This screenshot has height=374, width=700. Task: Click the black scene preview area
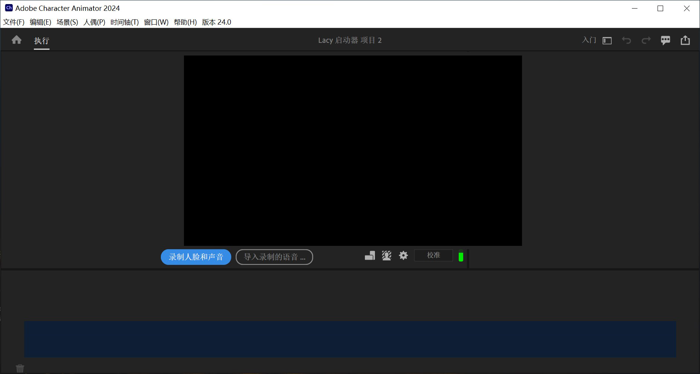coord(353,150)
